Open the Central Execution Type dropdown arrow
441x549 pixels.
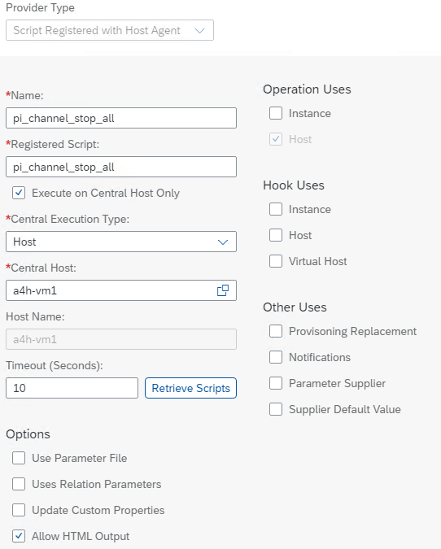click(x=223, y=242)
